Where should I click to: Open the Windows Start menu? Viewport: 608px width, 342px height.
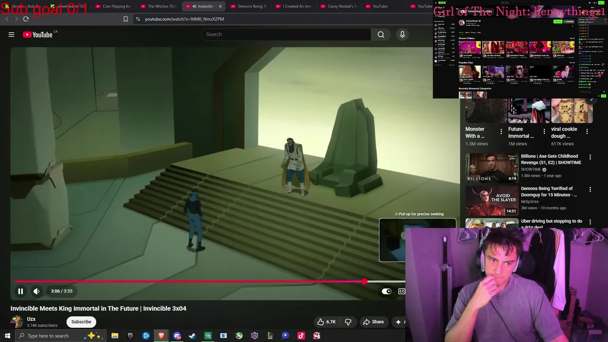[x=7, y=336]
